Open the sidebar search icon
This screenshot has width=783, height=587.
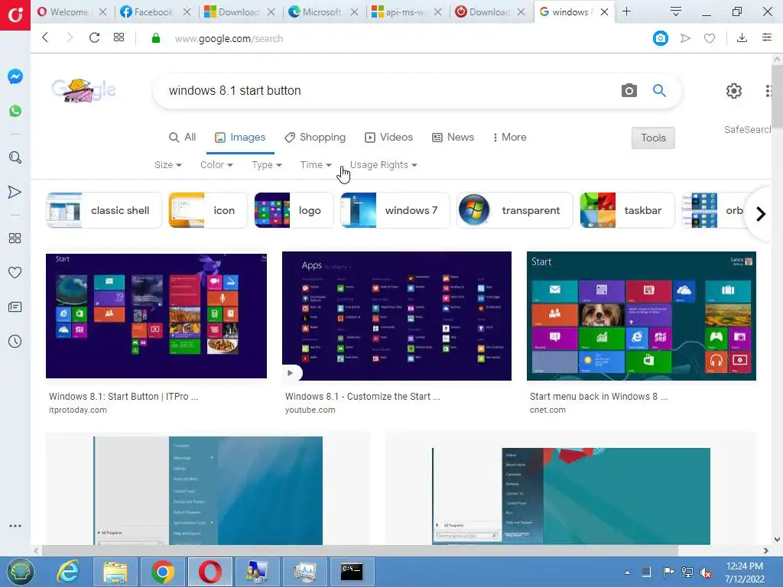15,157
